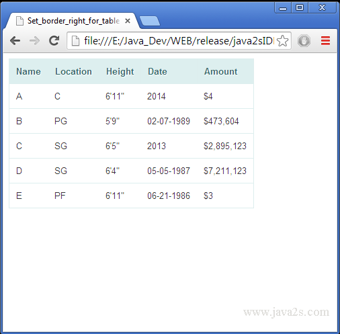Click the 06-21-1986 date cell
Viewport: 340px width, 334px height.
point(169,196)
